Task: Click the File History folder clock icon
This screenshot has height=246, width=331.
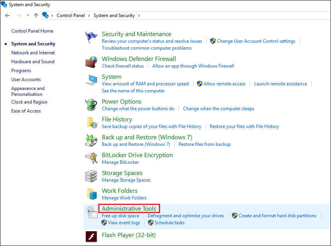Action: tap(92, 123)
